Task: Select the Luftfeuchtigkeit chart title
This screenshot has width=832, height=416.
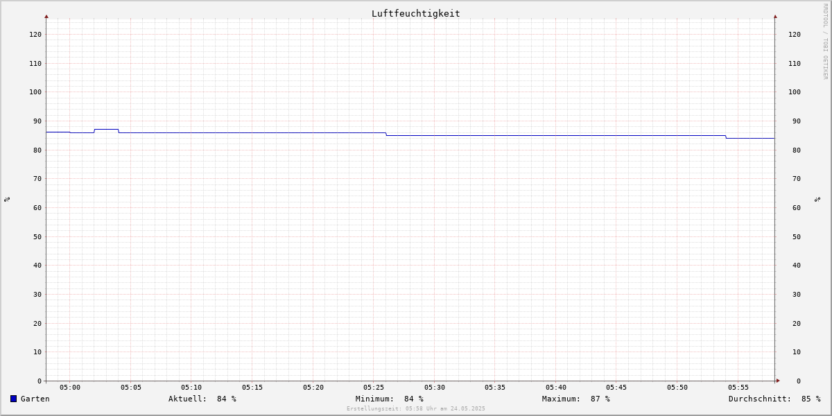Action: tap(415, 13)
